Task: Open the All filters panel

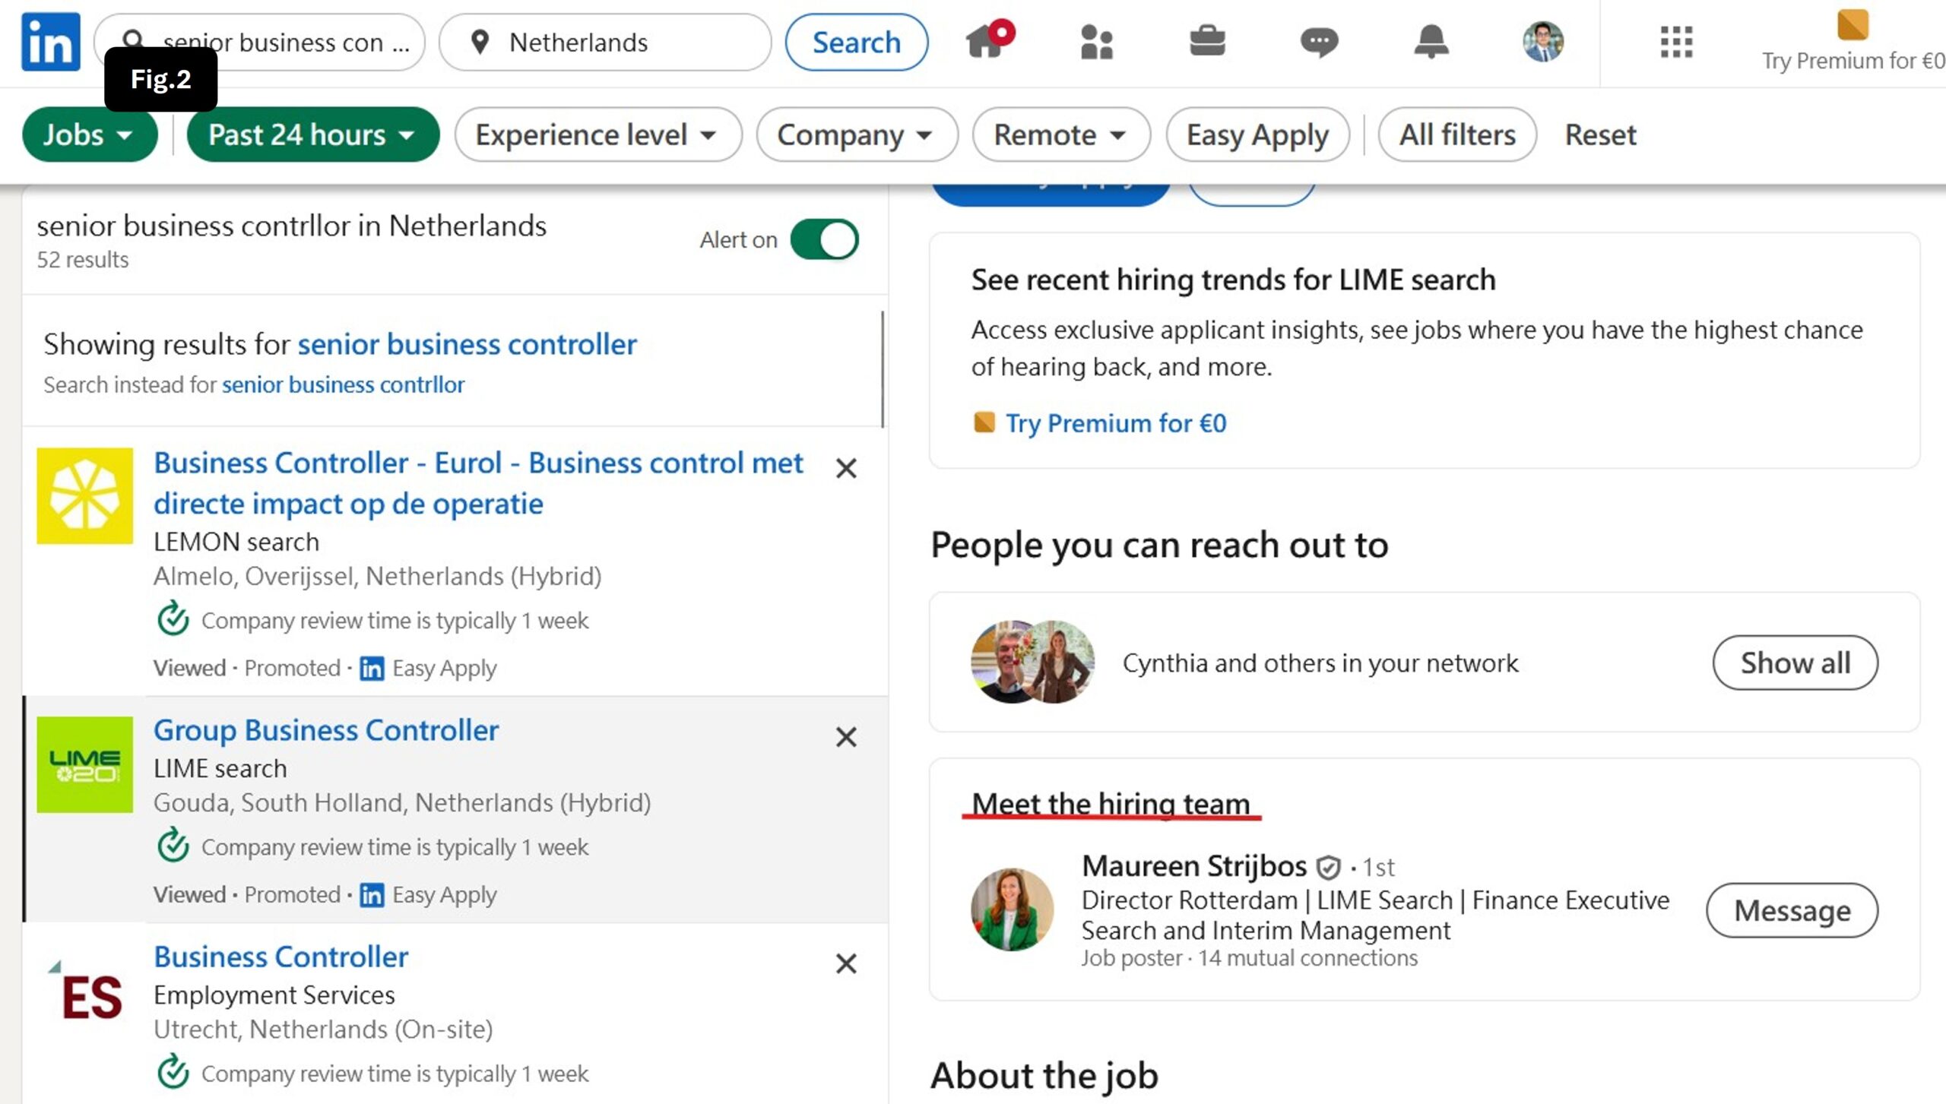Action: pos(1456,134)
